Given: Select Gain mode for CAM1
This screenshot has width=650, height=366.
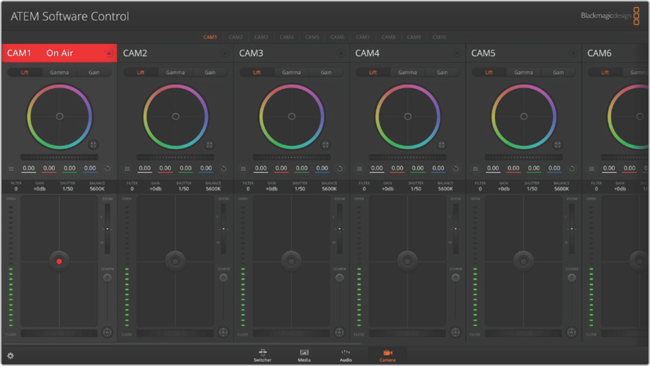Looking at the screenshot, I should coord(94,72).
